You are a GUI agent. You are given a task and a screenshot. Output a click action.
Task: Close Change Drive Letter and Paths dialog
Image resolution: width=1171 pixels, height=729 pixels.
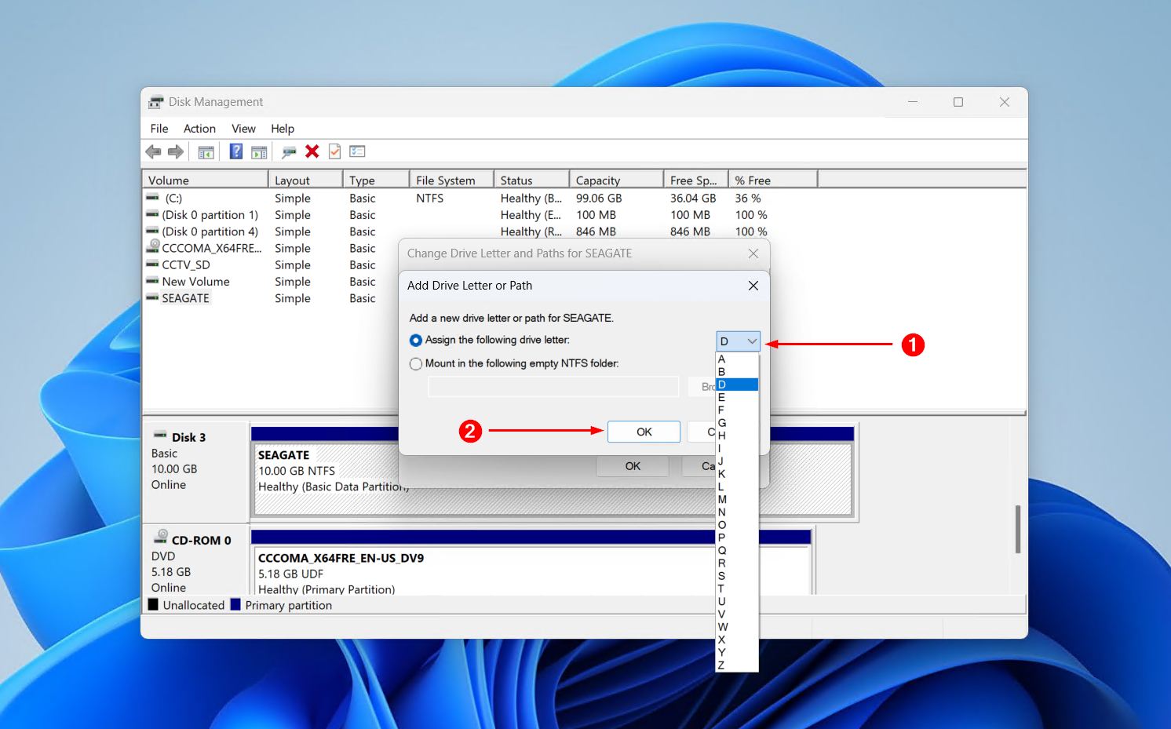coord(753,253)
